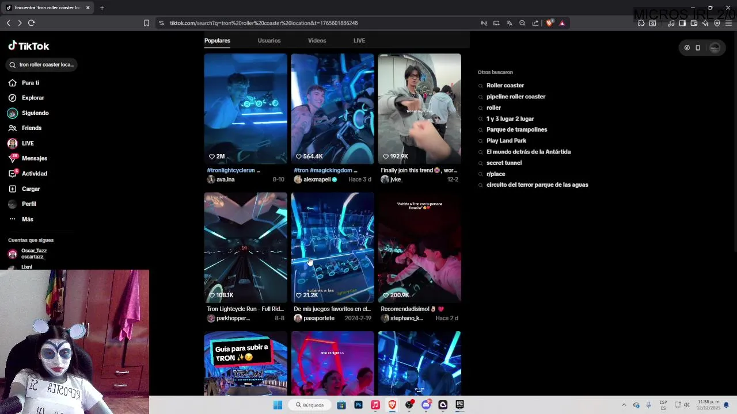Image resolution: width=737 pixels, height=414 pixels.
Task: Open pasaportete video with 21.2K likes
Action: [x=332, y=247]
